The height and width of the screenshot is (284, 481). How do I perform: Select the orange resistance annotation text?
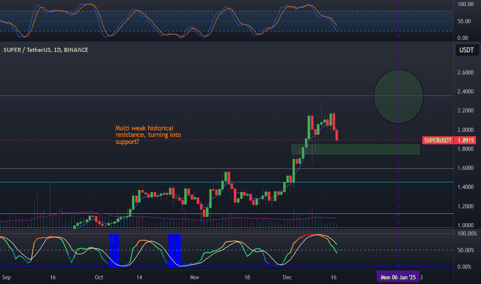coord(148,135)
